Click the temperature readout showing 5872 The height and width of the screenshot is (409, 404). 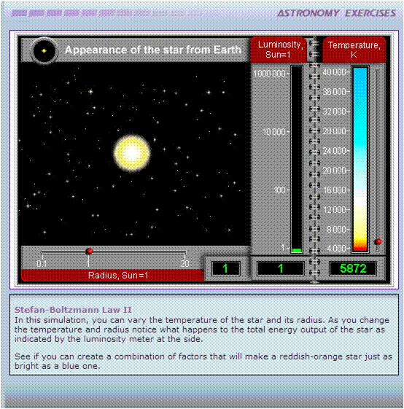click(x=353, y=268)
